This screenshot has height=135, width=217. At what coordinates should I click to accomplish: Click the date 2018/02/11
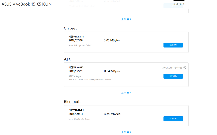[75, 71]
